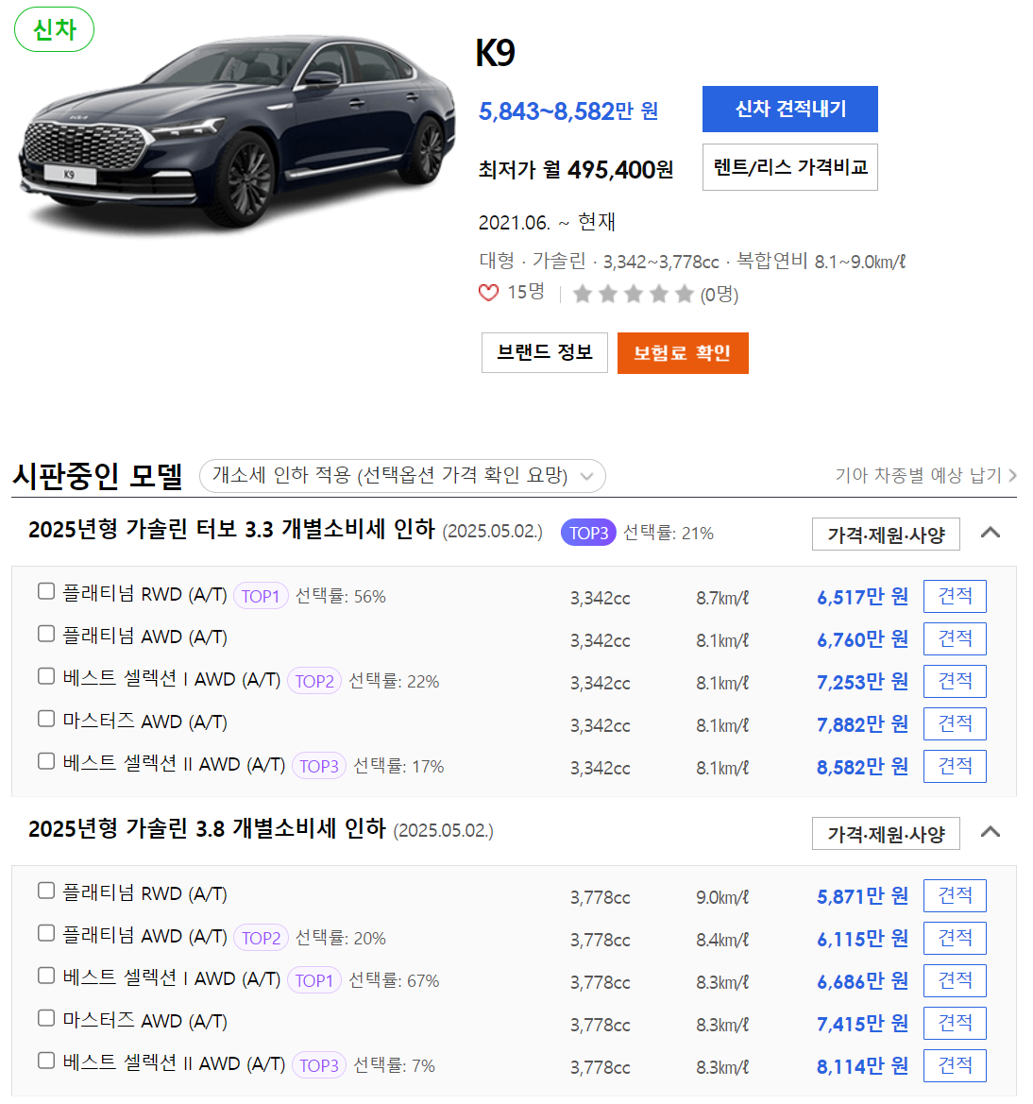Click 15명 likes count
1033x1104 pixels.
[526, 292]
